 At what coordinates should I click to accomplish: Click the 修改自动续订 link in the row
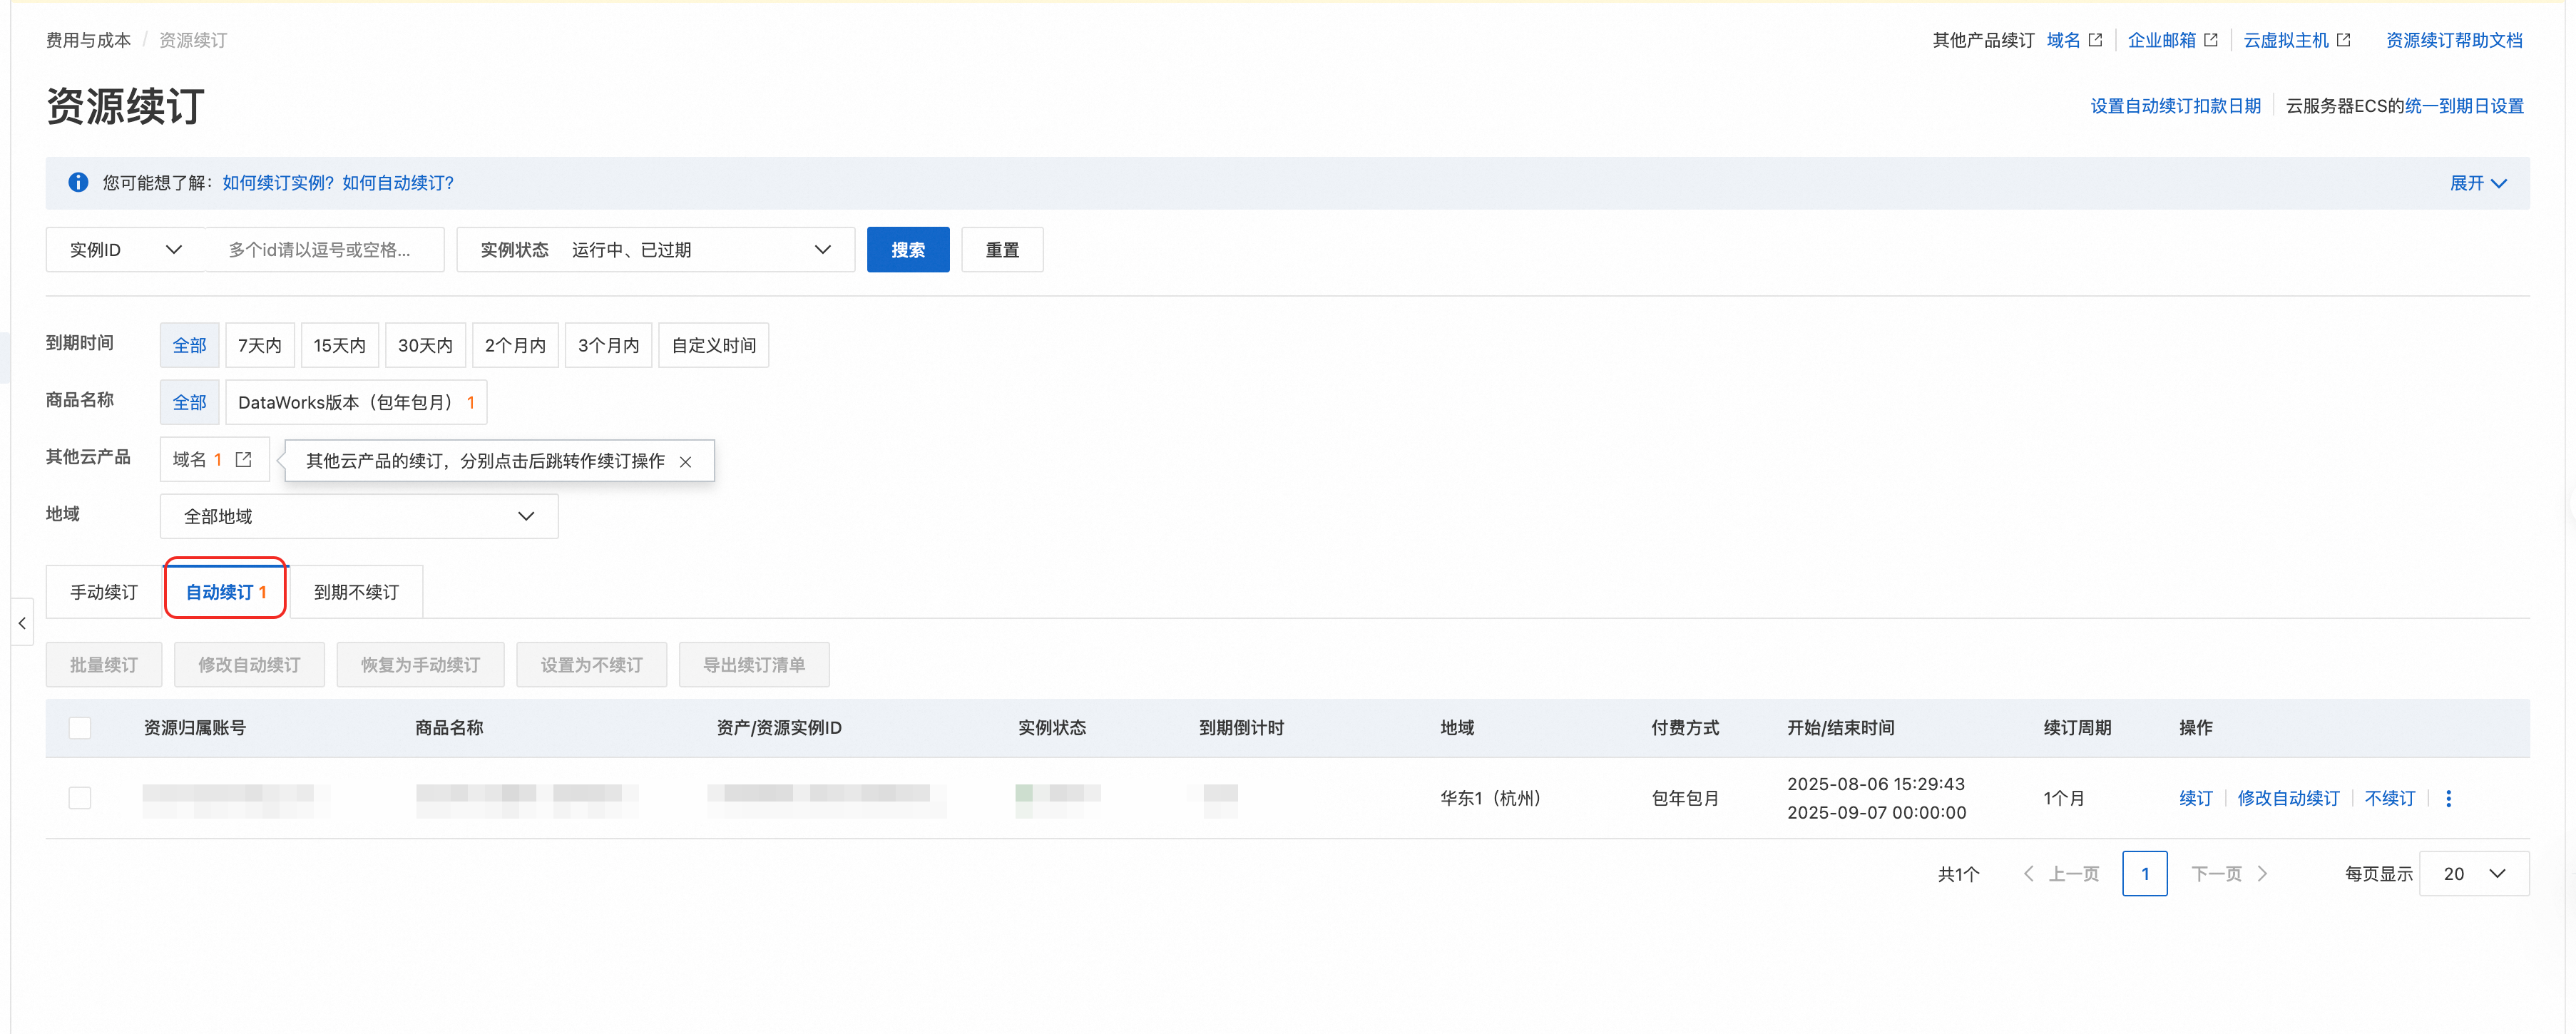2288,798
